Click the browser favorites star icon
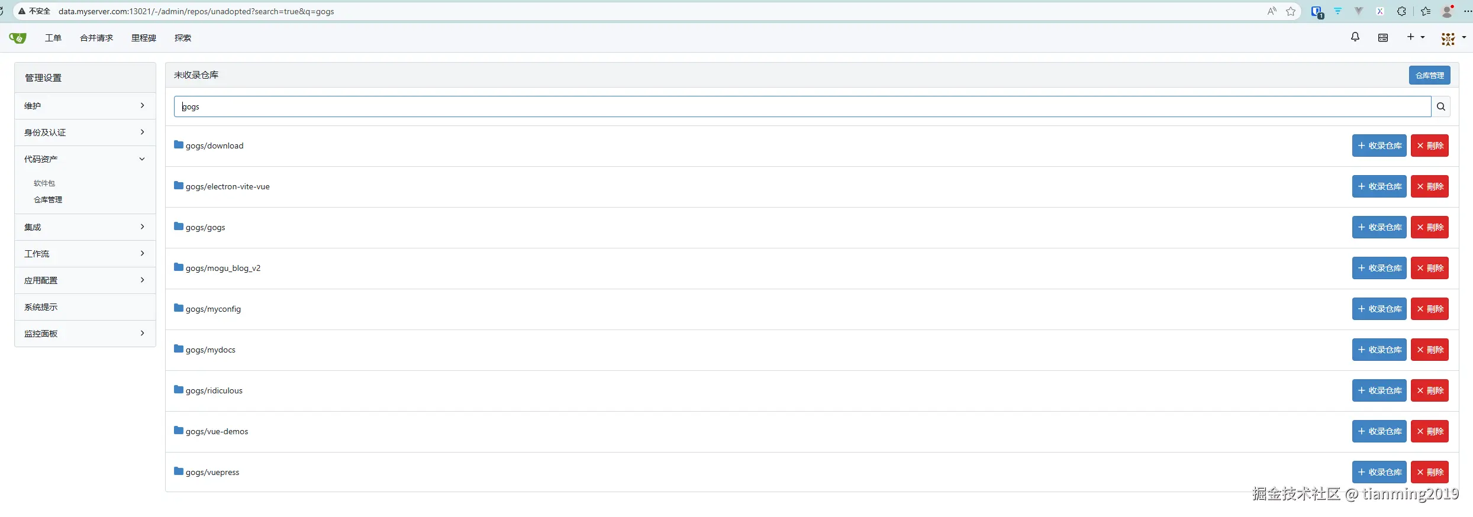1473x517 pixels. [x=1291, y=11]
